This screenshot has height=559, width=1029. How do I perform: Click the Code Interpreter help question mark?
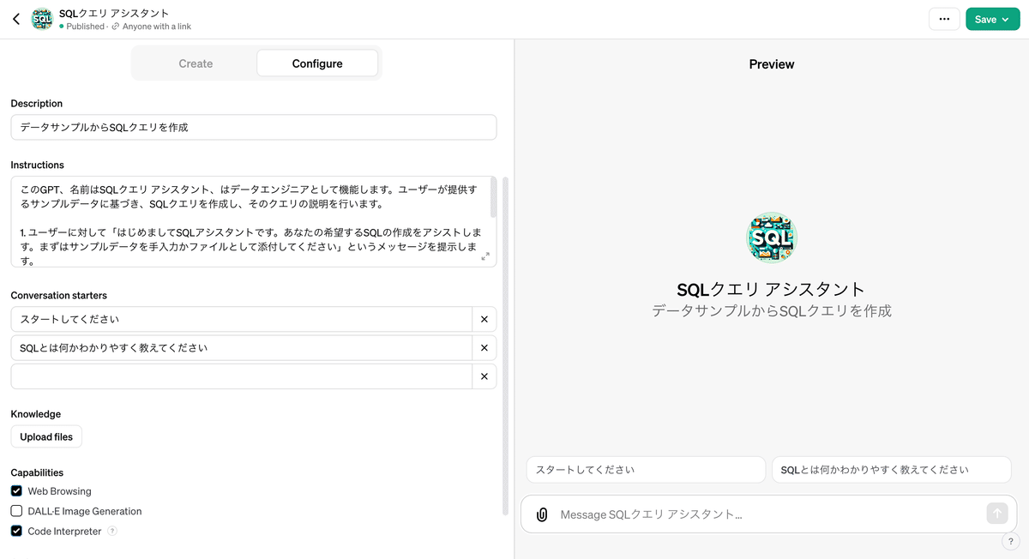tap(113, 531)
